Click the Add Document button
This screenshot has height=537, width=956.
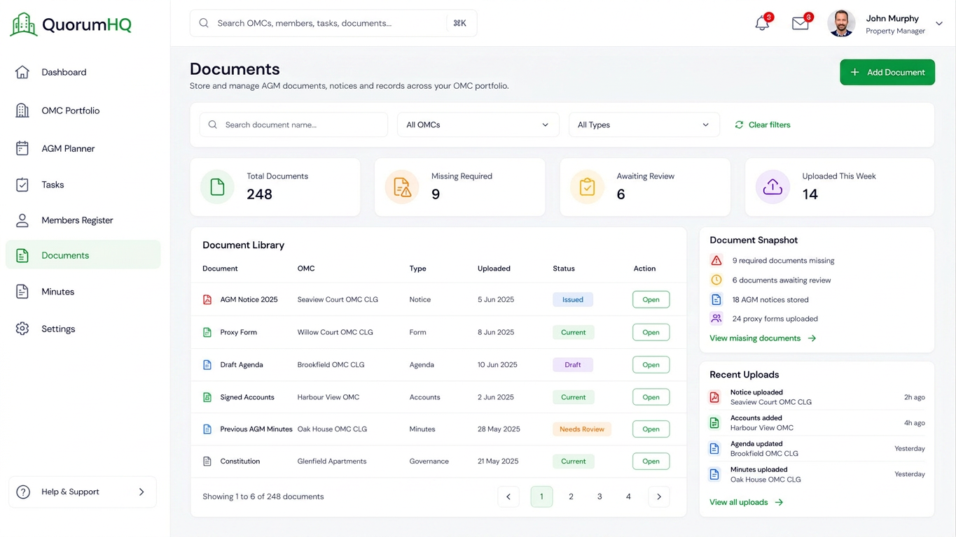(887, 72)
